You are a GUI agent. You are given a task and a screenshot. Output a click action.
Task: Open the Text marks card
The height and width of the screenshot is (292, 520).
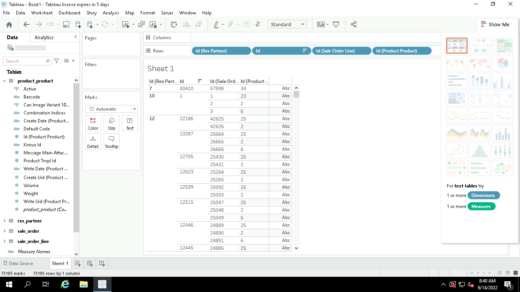(x=130, y=123)
